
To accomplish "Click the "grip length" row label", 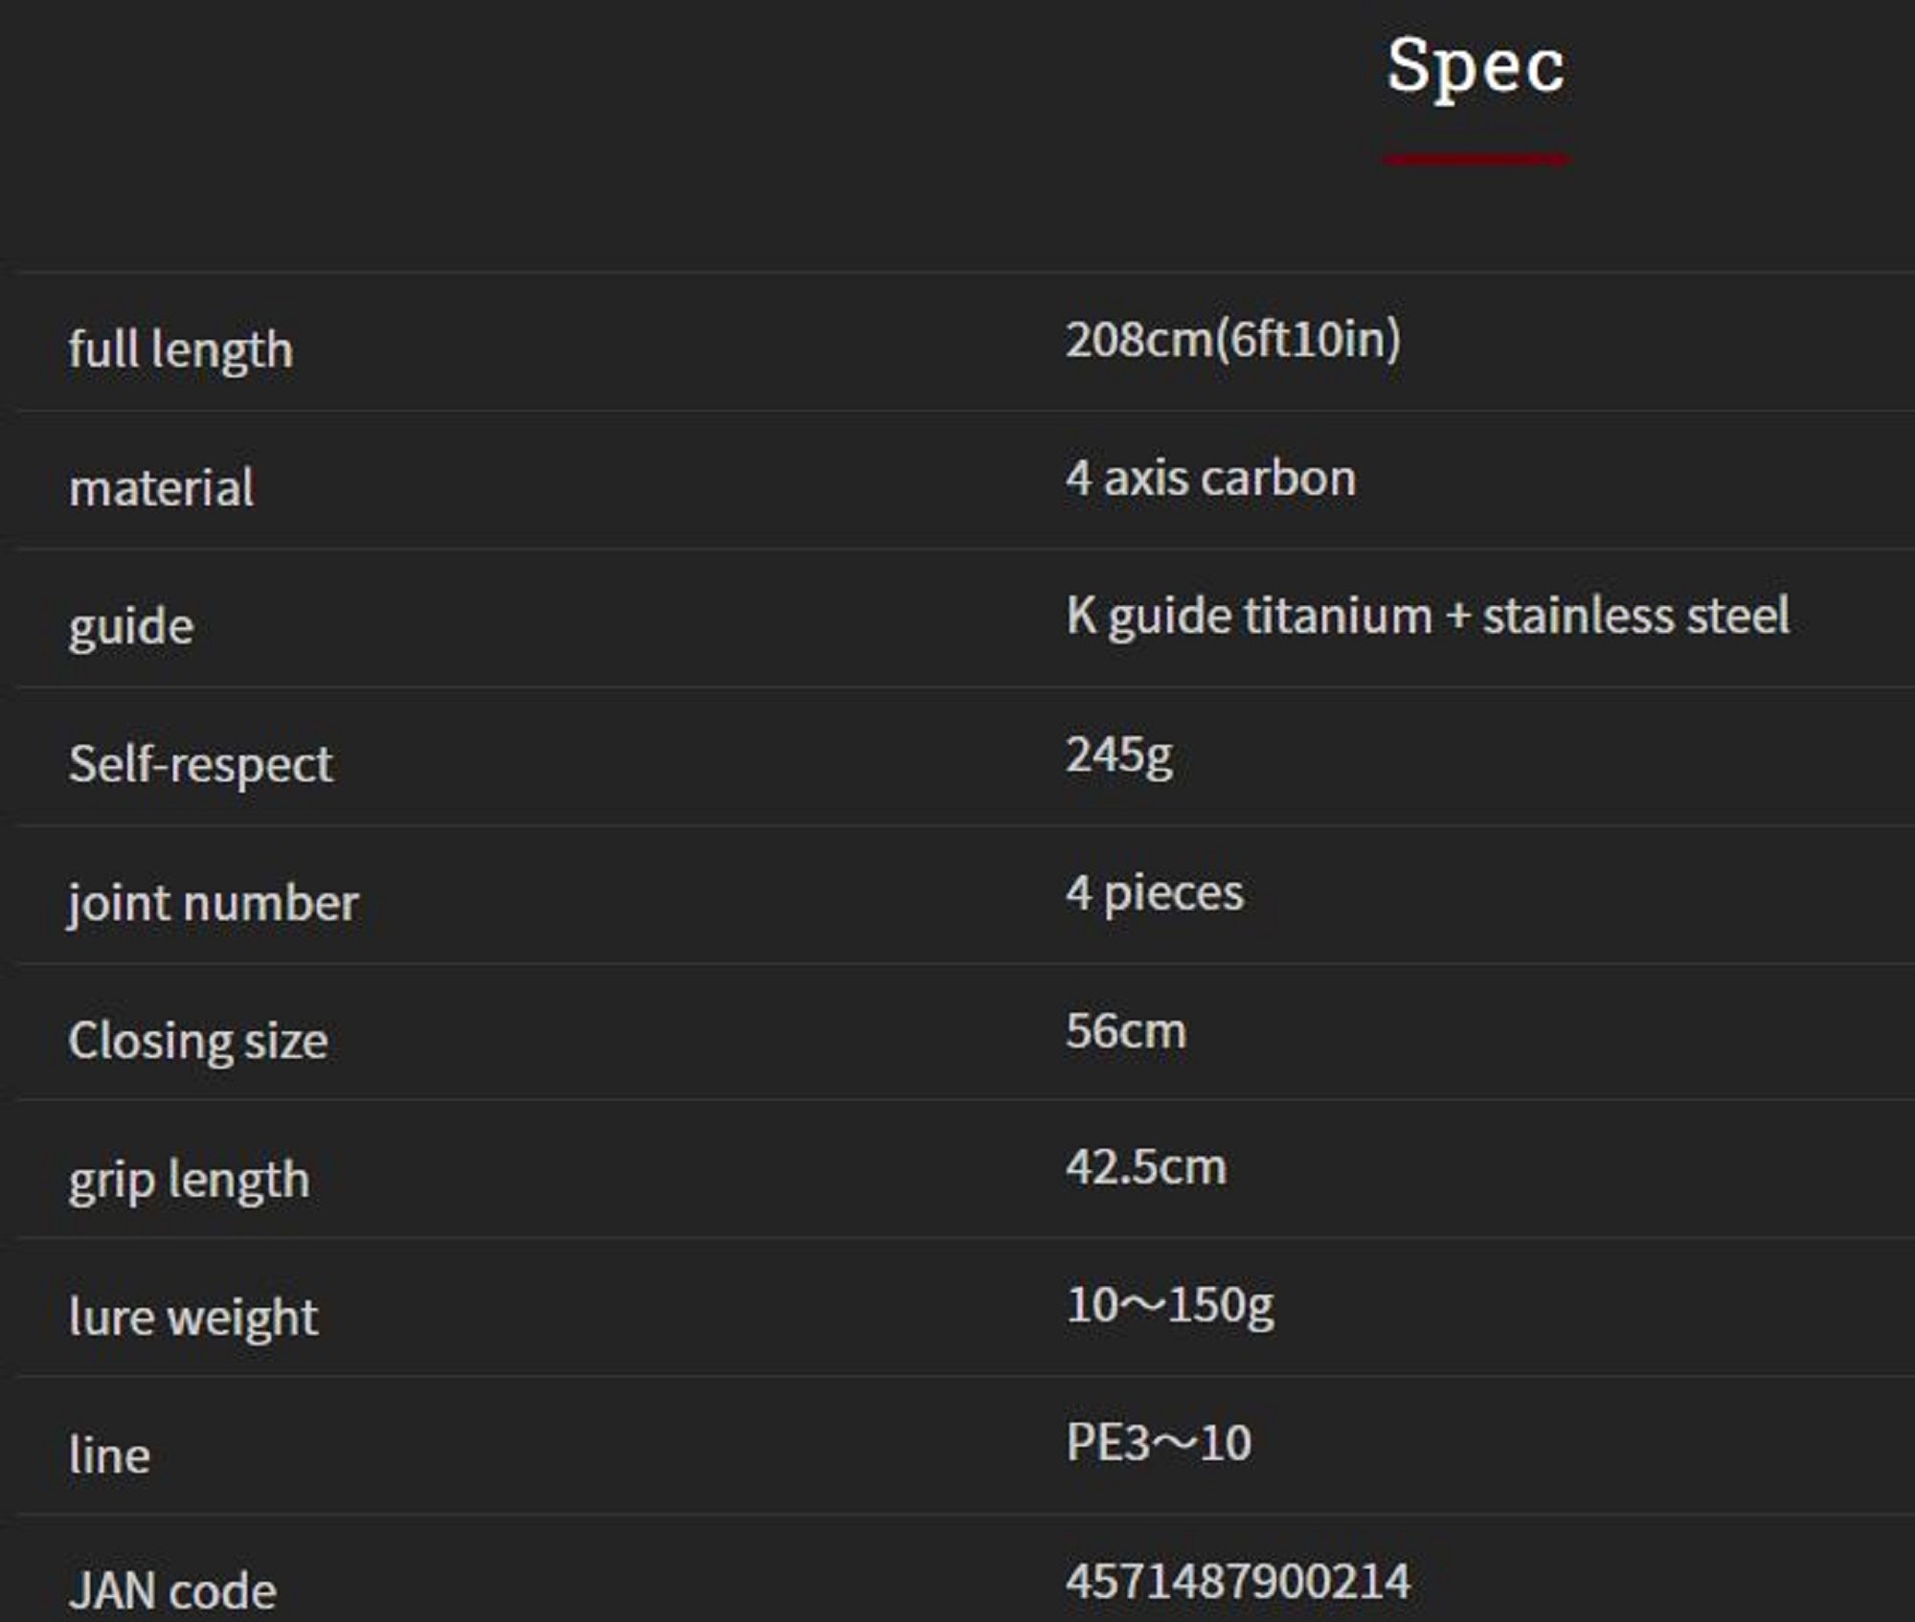I will [x=190, y=1180].
